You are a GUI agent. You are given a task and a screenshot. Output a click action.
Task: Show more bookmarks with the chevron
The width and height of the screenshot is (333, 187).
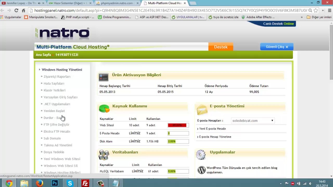(x=302, y=17)
